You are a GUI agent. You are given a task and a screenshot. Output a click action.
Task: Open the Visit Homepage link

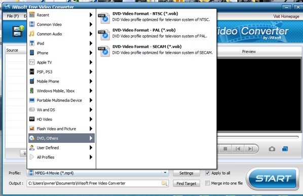[x=286, y=16]
